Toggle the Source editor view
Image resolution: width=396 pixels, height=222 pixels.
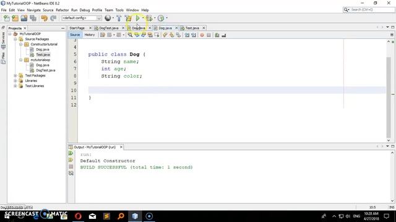pyautogui.click(x=75, y=35)
